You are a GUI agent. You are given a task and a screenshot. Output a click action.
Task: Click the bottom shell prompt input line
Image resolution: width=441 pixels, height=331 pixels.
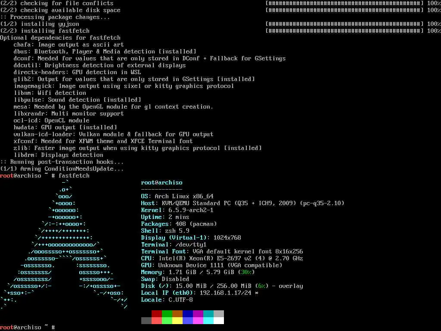(x=28, y=327)
